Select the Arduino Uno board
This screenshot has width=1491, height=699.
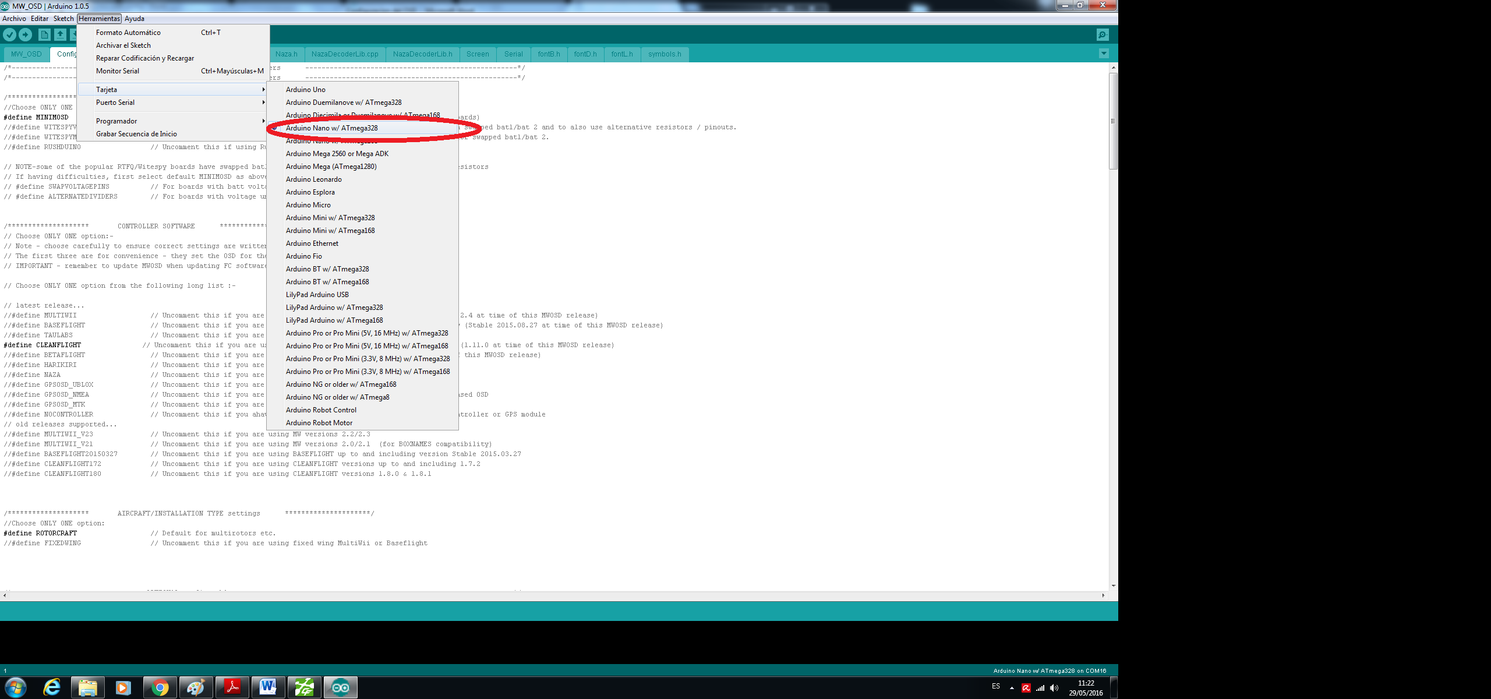(362, 90)
